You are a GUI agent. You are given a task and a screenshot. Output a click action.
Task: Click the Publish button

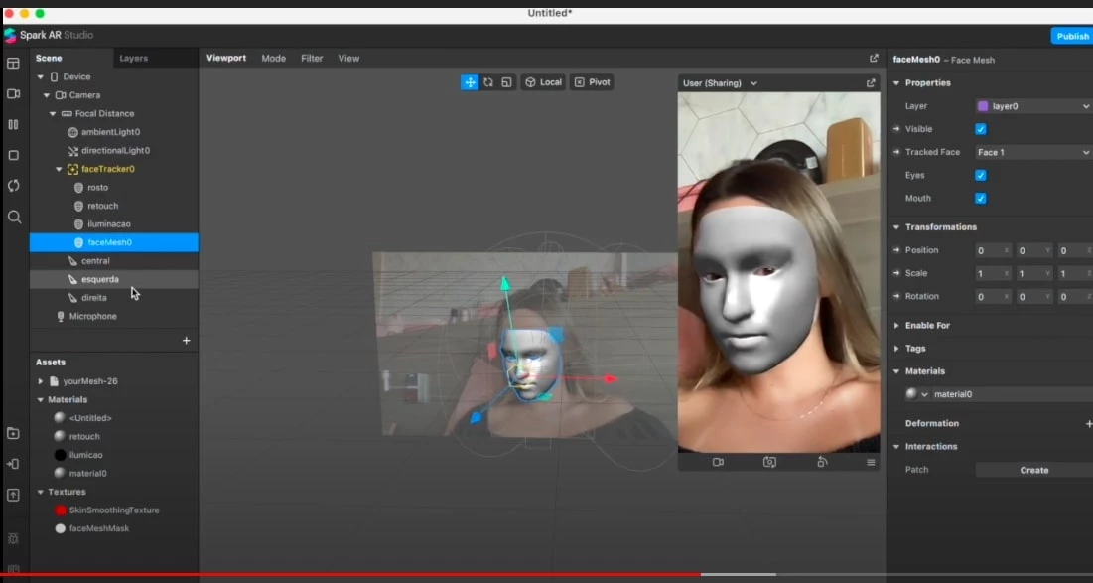point(1071,35)
